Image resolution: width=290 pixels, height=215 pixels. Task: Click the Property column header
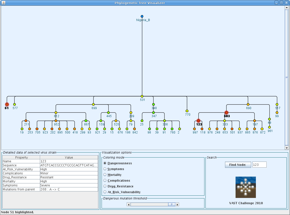point(21,158)
